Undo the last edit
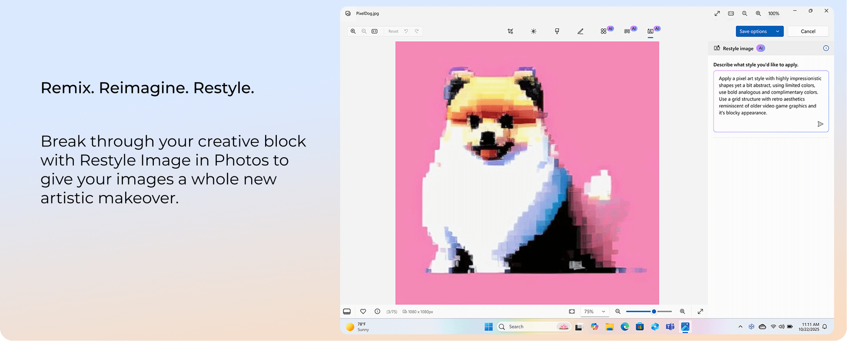The image size is (847, 341). (406, 31)
